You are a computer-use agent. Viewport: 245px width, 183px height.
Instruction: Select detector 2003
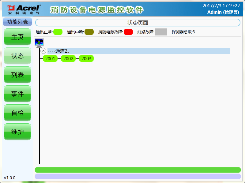tap(86, 58)
